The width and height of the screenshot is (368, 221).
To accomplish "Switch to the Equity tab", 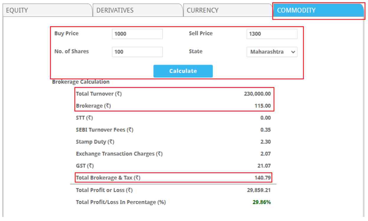I will coord(47,10).
